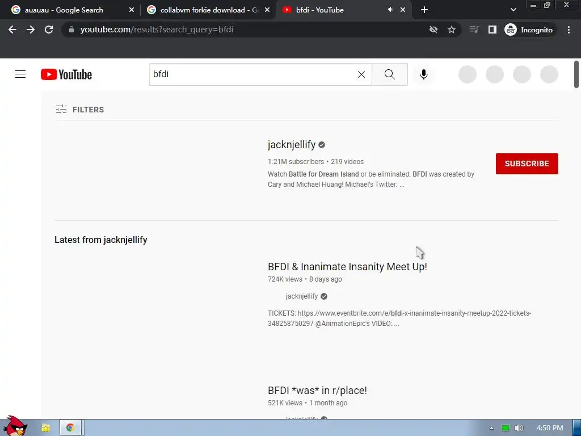Open the jacknjellify channel name
Viewport: 581px width, 436px height.
point(292,145)
